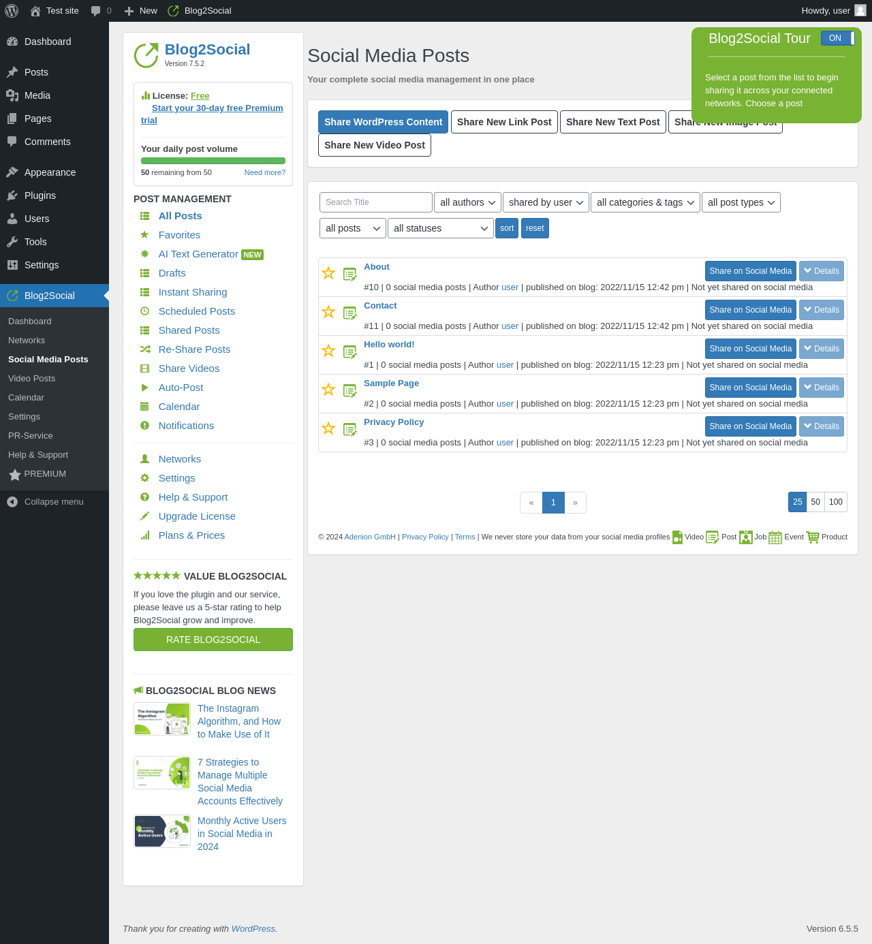Click Share New Text Post button

point(613,122)
